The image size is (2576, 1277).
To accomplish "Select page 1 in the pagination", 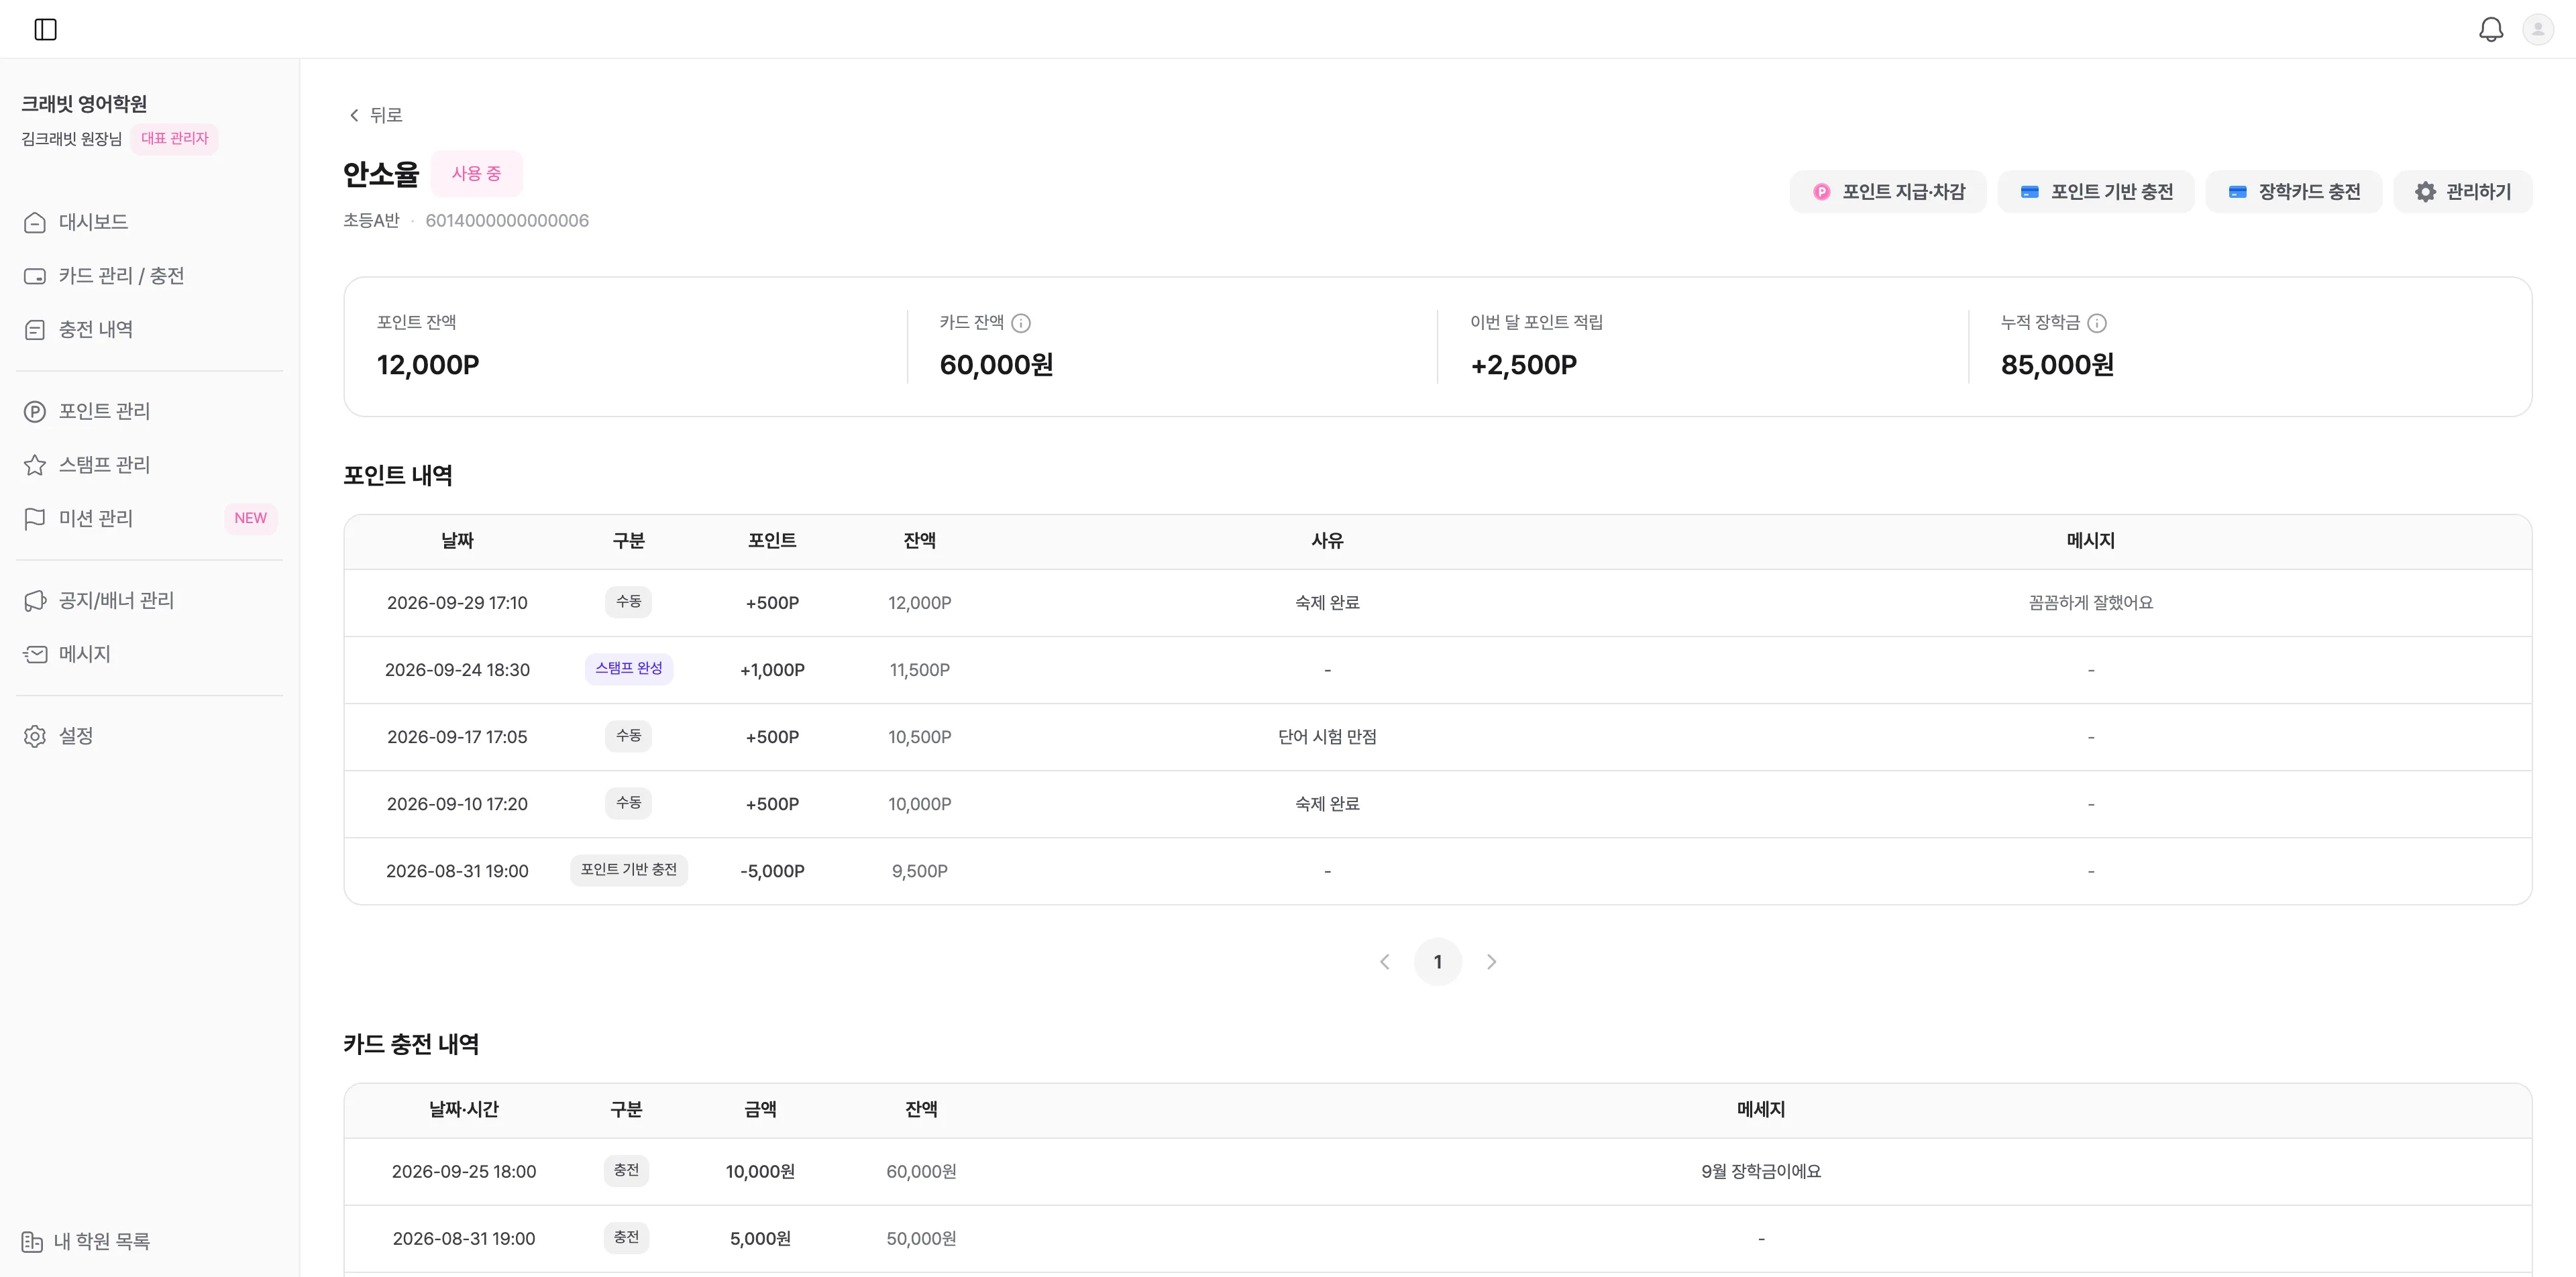I will tap(1438, 962).
